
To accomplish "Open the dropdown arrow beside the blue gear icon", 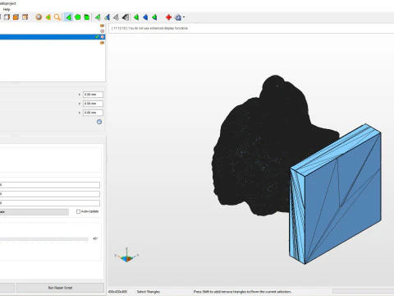I will click(184, 17).
